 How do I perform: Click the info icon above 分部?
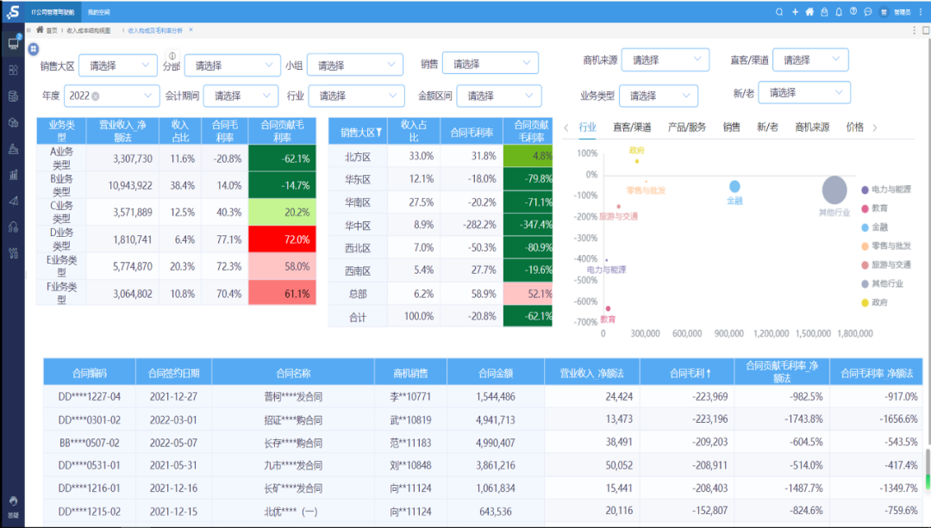[172, 56]
